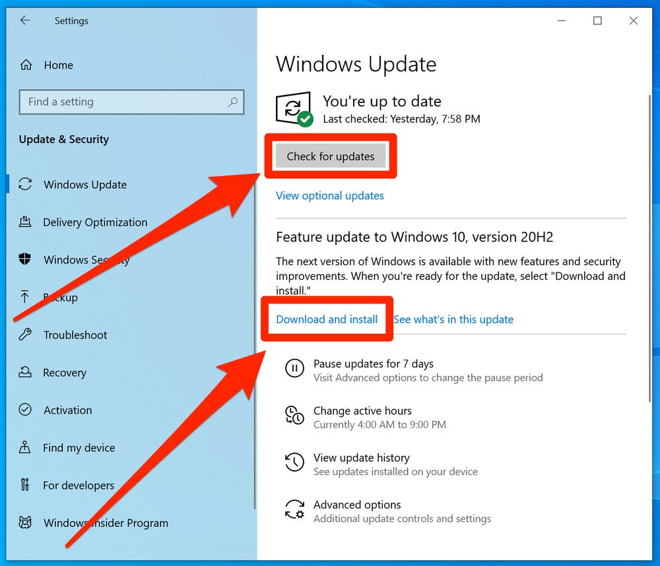Click the Download and install link
The image size is (660, 566).
pos(327,319)
